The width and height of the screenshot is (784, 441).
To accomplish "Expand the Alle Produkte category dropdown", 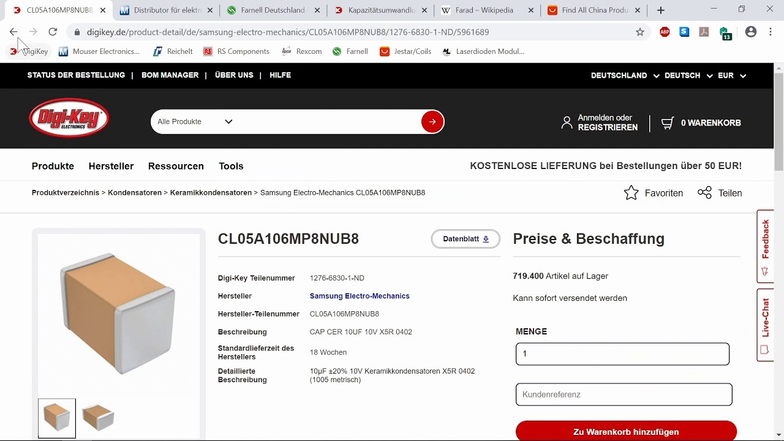I will tap(195, 122).
